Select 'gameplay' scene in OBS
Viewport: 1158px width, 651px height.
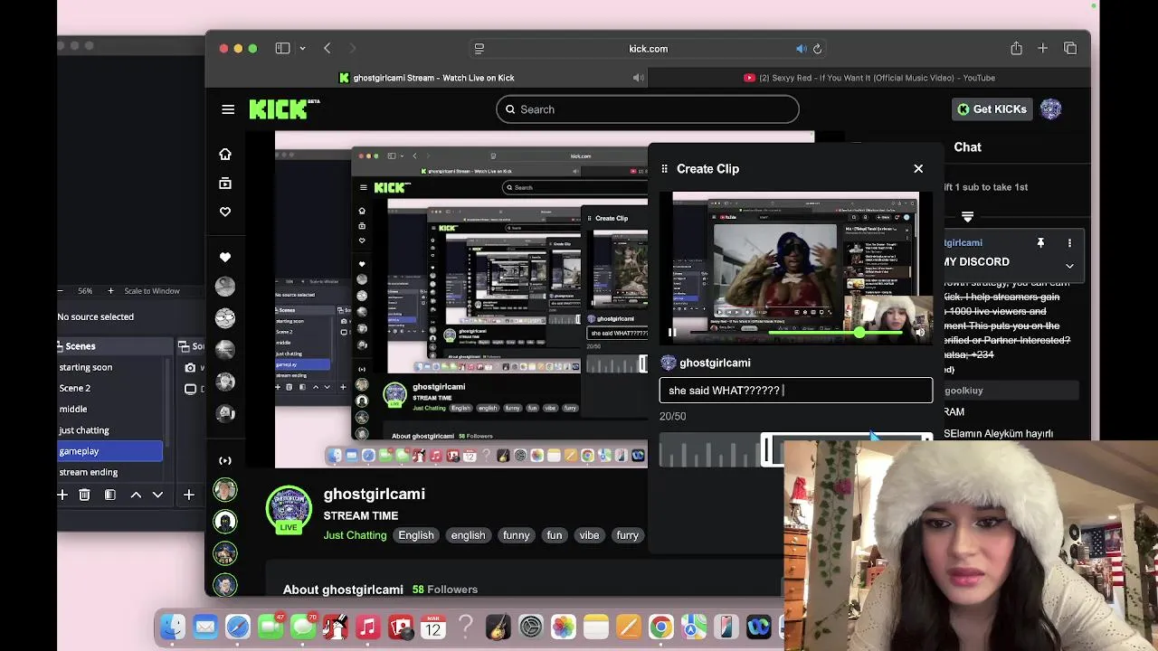tap(110, 451)
